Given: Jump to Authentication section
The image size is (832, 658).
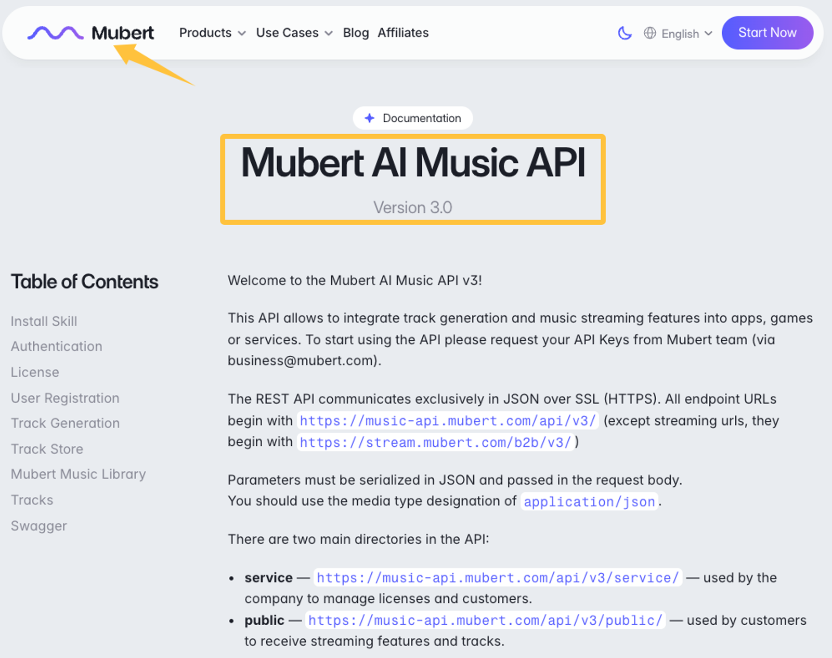Looking at the screenshot, I should [x=57, y=346].
